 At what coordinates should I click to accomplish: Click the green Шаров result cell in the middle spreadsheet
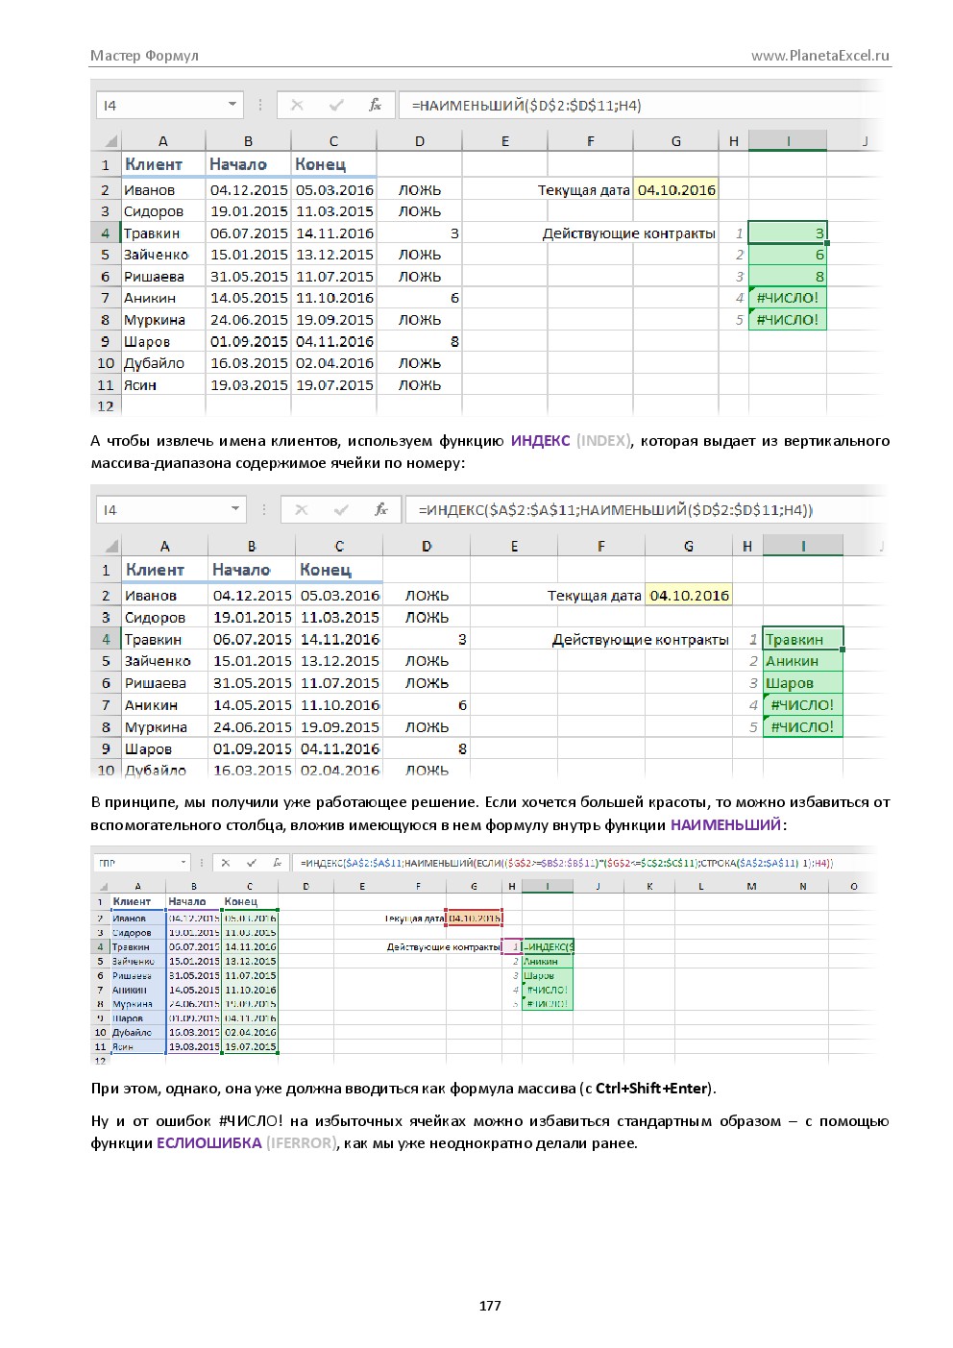pyautogui.click(x=803, y=683)
